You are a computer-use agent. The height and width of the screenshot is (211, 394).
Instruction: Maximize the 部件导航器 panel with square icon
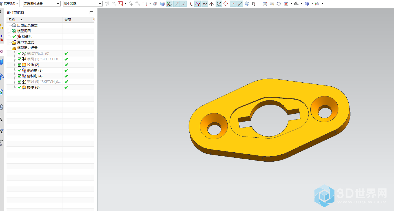(91, 12)
